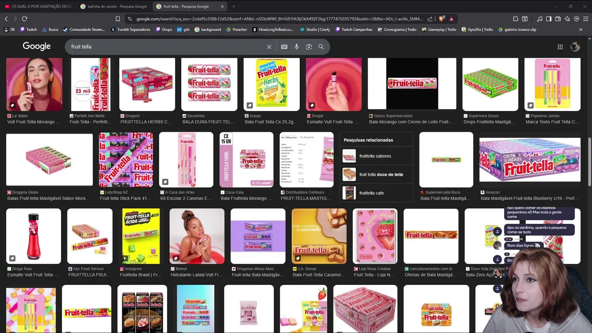Open Studio | Cinefy bookmark

(315, 30)
